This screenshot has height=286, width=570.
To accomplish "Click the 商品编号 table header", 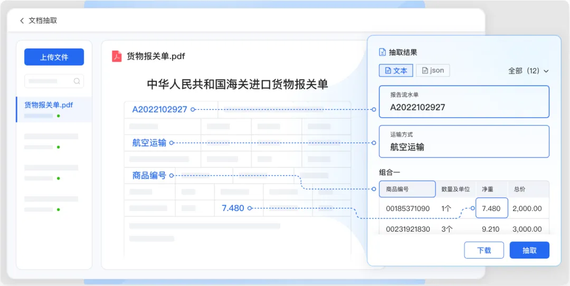I will click(407, 189).
